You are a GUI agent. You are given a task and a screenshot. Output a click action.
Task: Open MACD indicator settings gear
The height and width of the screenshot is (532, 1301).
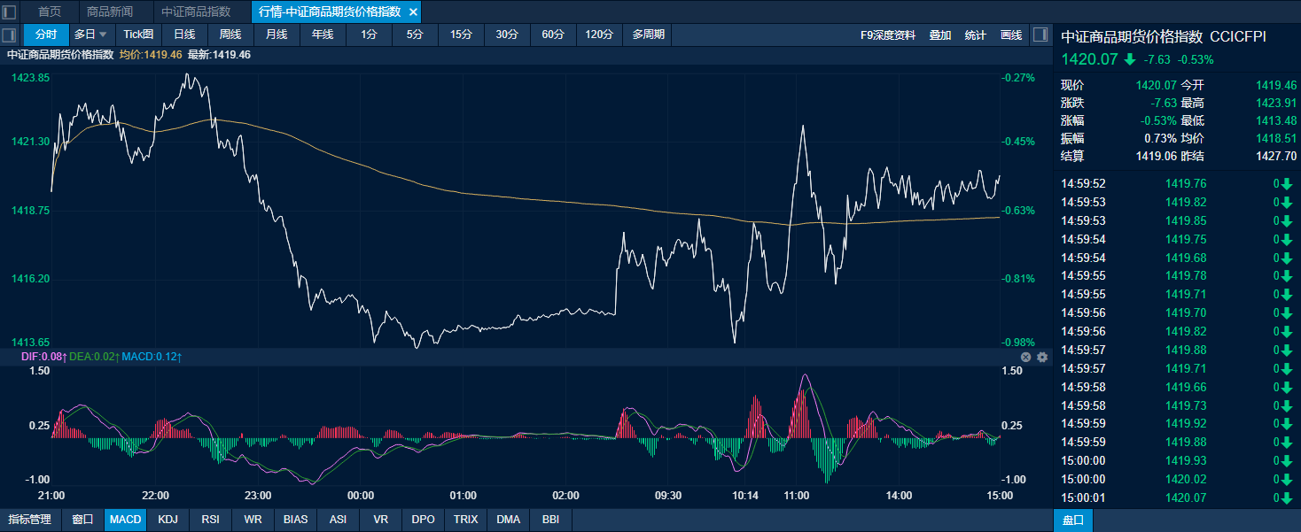pos(1042,357)
